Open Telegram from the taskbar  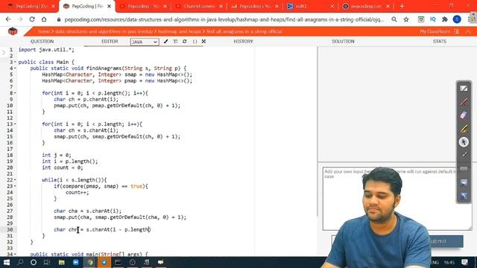pyautogui.click(x=104, y=262)
